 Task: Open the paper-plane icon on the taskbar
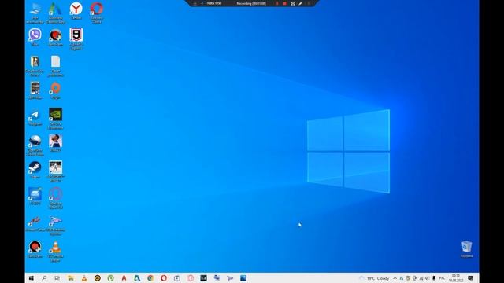coord(230,277)
